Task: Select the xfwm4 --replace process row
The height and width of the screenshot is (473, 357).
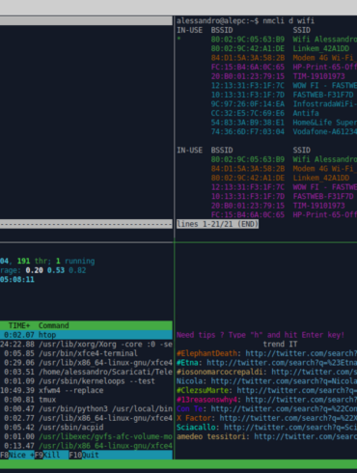Action: (x=86, y=390)
